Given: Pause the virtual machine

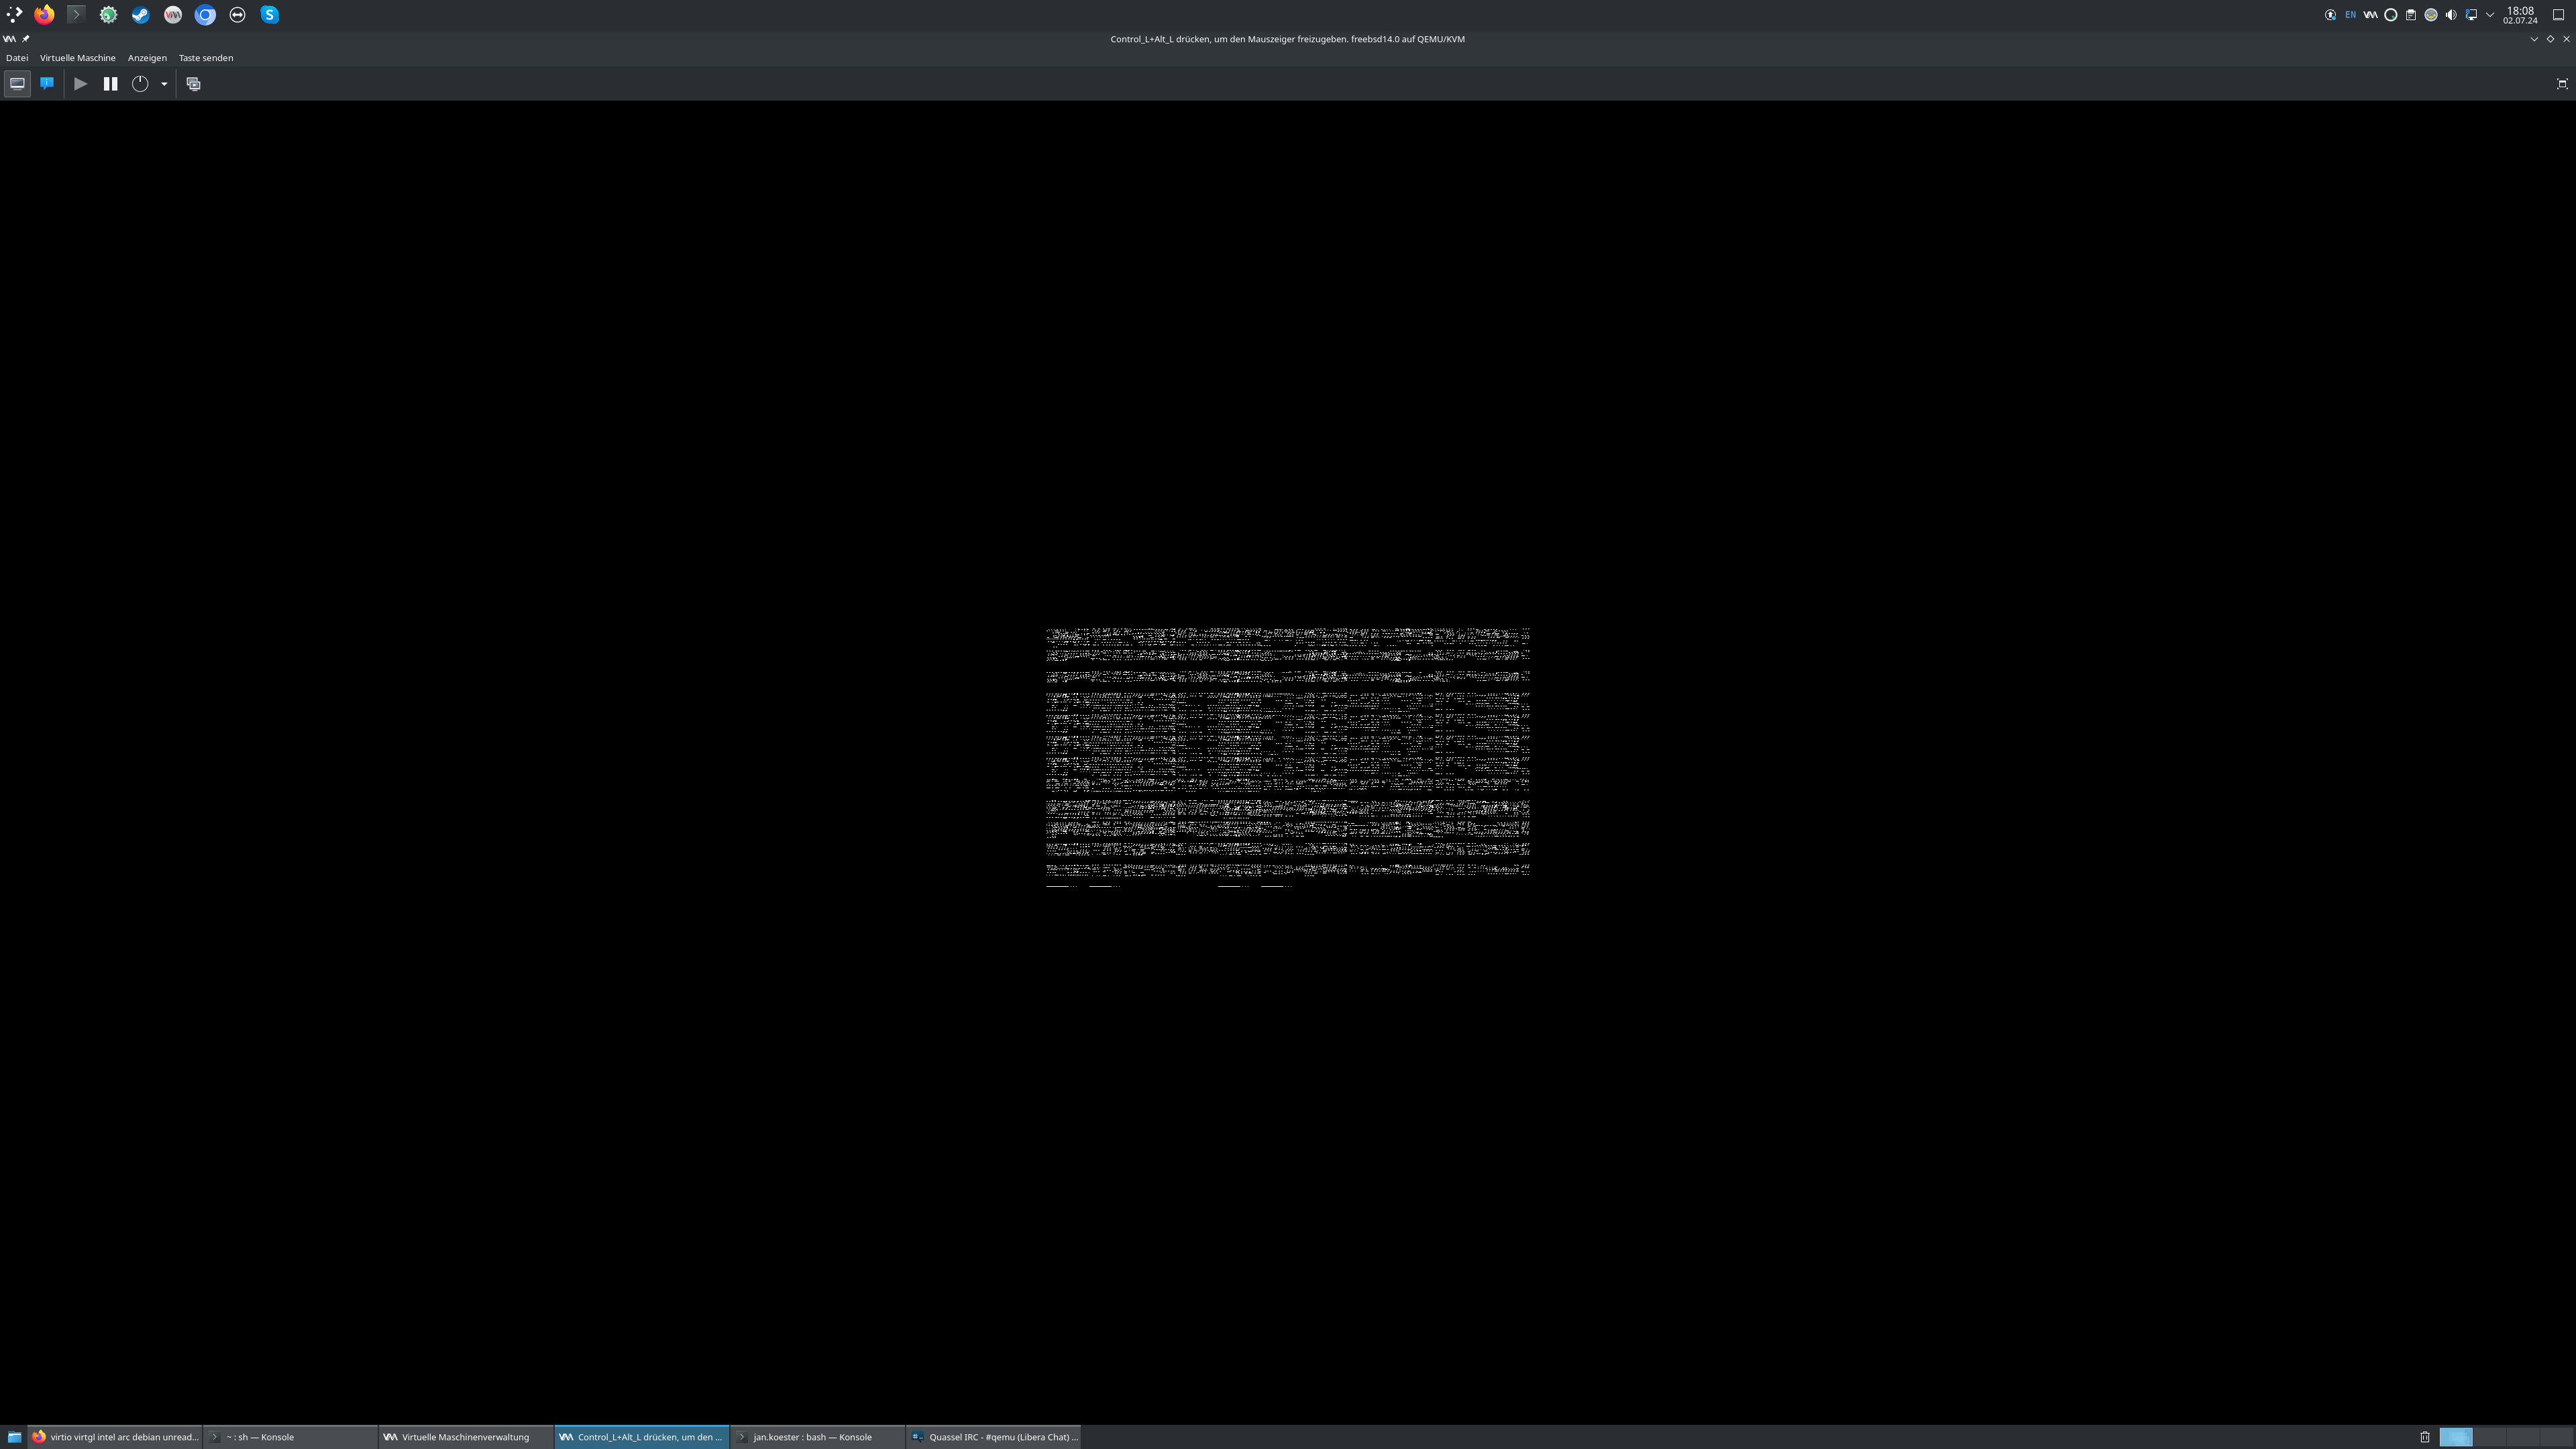Looking at the screenshot, I should [111, 84].
